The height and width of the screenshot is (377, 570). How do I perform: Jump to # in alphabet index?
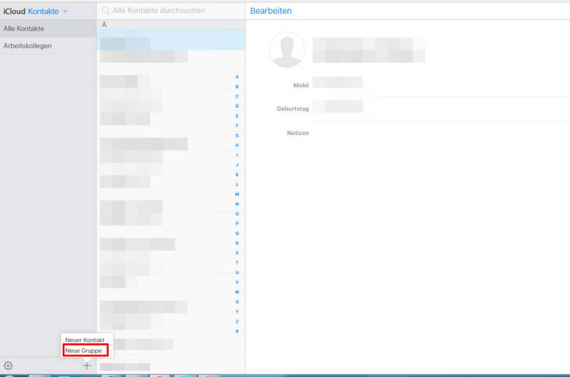click(x=237, y=331)
